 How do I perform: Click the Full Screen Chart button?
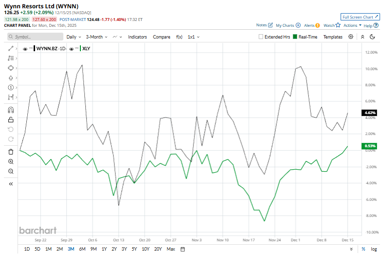tap(360, 17)
